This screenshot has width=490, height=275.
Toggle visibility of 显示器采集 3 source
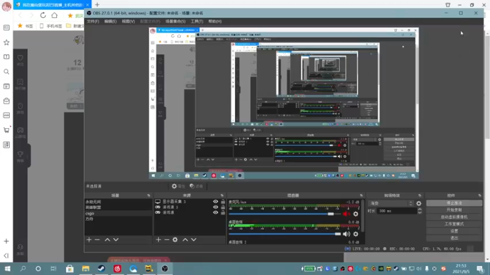click(x=216, y=202)
